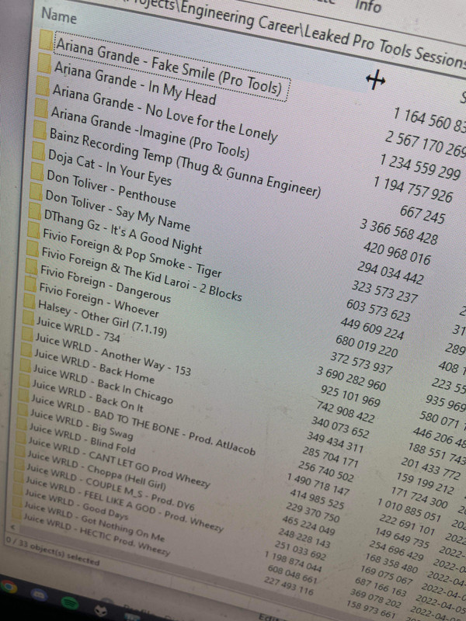Click folder icon beside Ariana Grande - Fake Smile
Viewport: 466px width, 621px height.
coord(47,40)
